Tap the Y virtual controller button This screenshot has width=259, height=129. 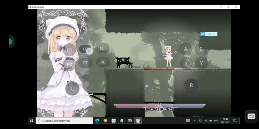[201, 63]
